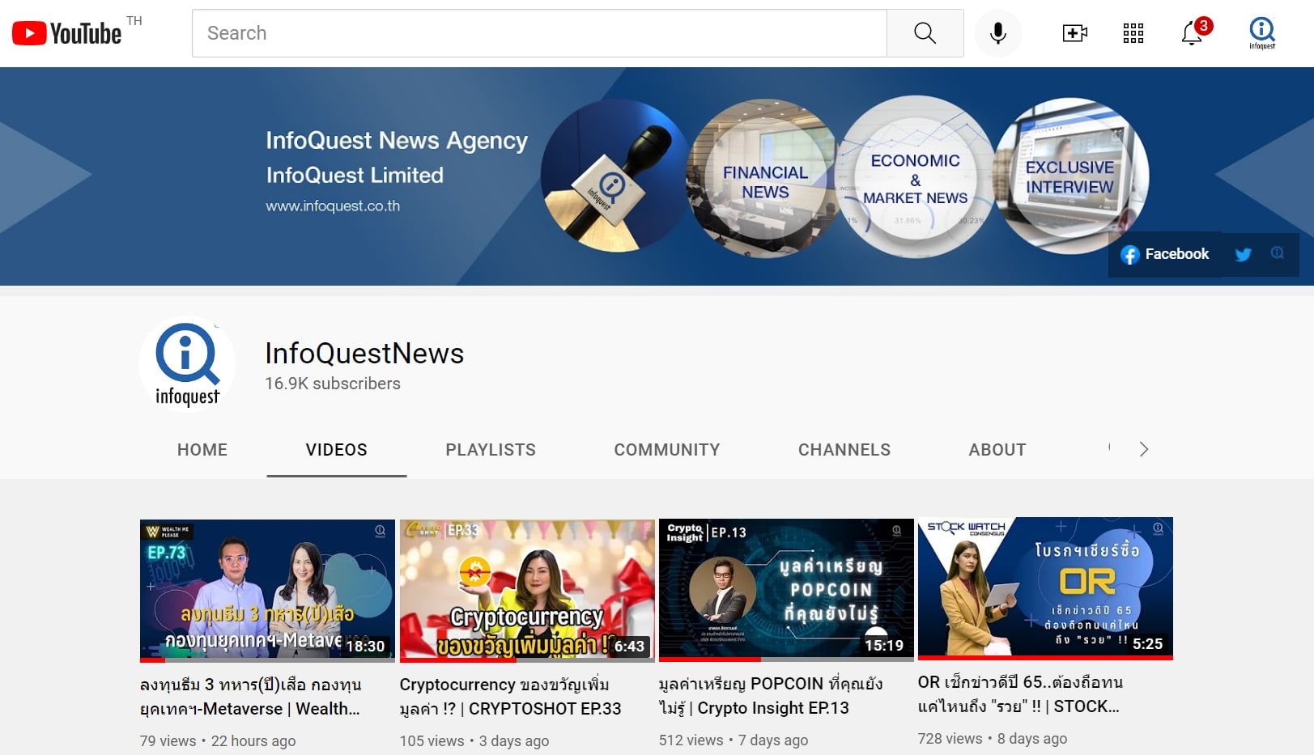
Task: Show more tabs with right chevron arrow
Action: pos(1143,449)
